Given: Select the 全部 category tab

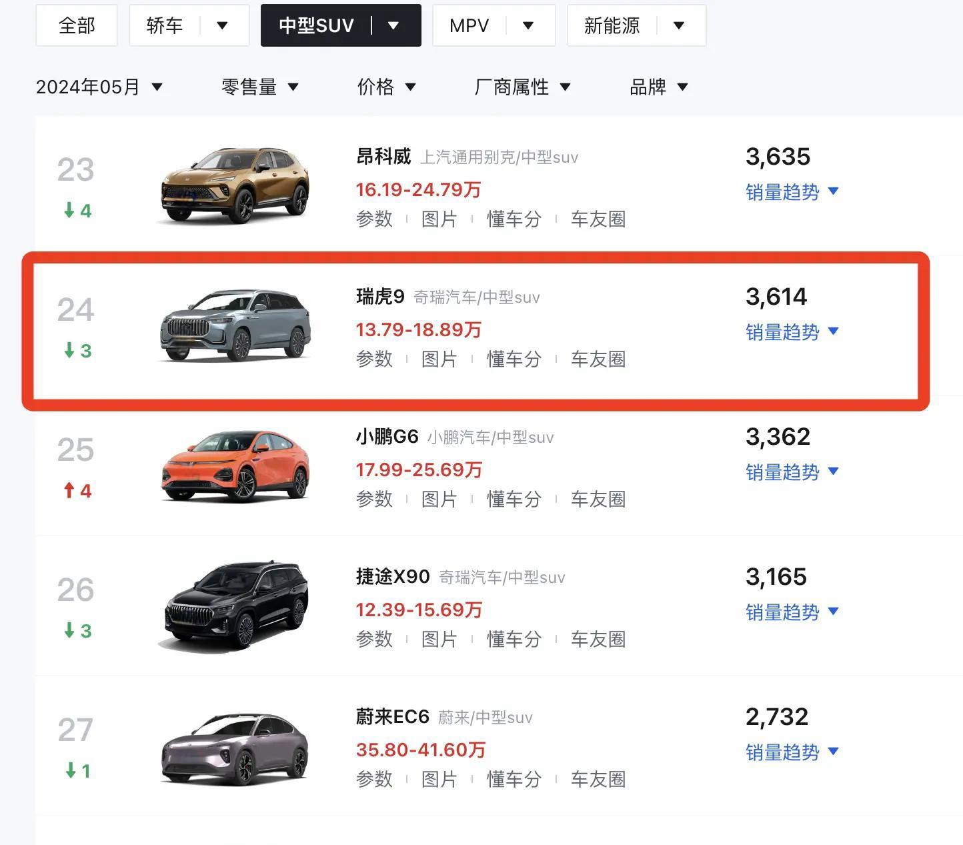Looking at the screenshot, I should click(x=77, y=25).
